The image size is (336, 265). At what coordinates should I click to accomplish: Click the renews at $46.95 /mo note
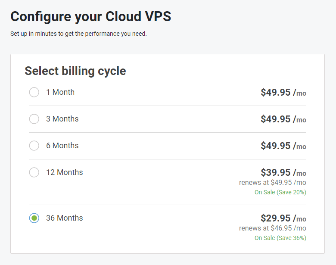pyautogui.click(x=273, y=228)
